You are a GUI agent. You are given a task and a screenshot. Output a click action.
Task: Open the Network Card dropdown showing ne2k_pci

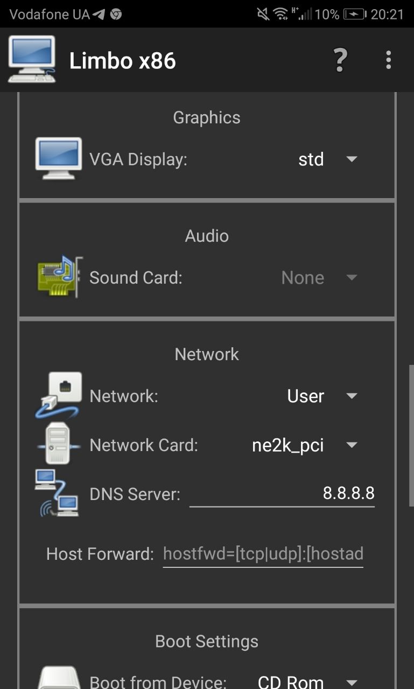[305, 445]
